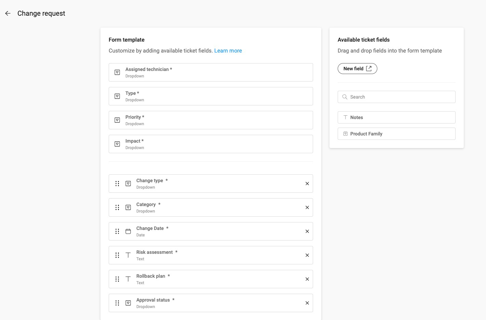Click the Available ticket fields heading
This screenshot has height=320, width=486.
[364, 40]
